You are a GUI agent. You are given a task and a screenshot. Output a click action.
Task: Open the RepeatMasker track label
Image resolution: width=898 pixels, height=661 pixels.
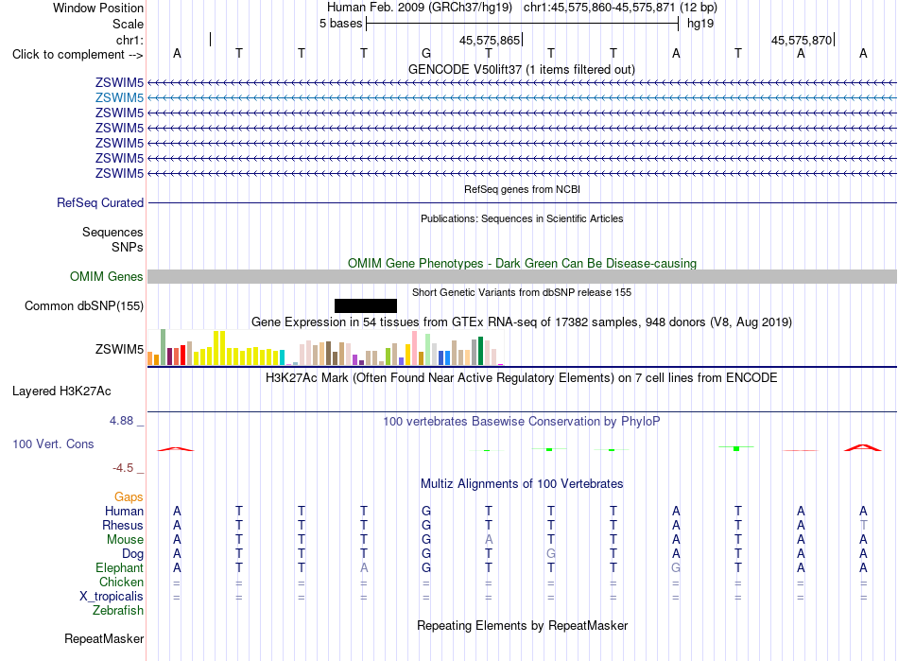click(104, 638)
